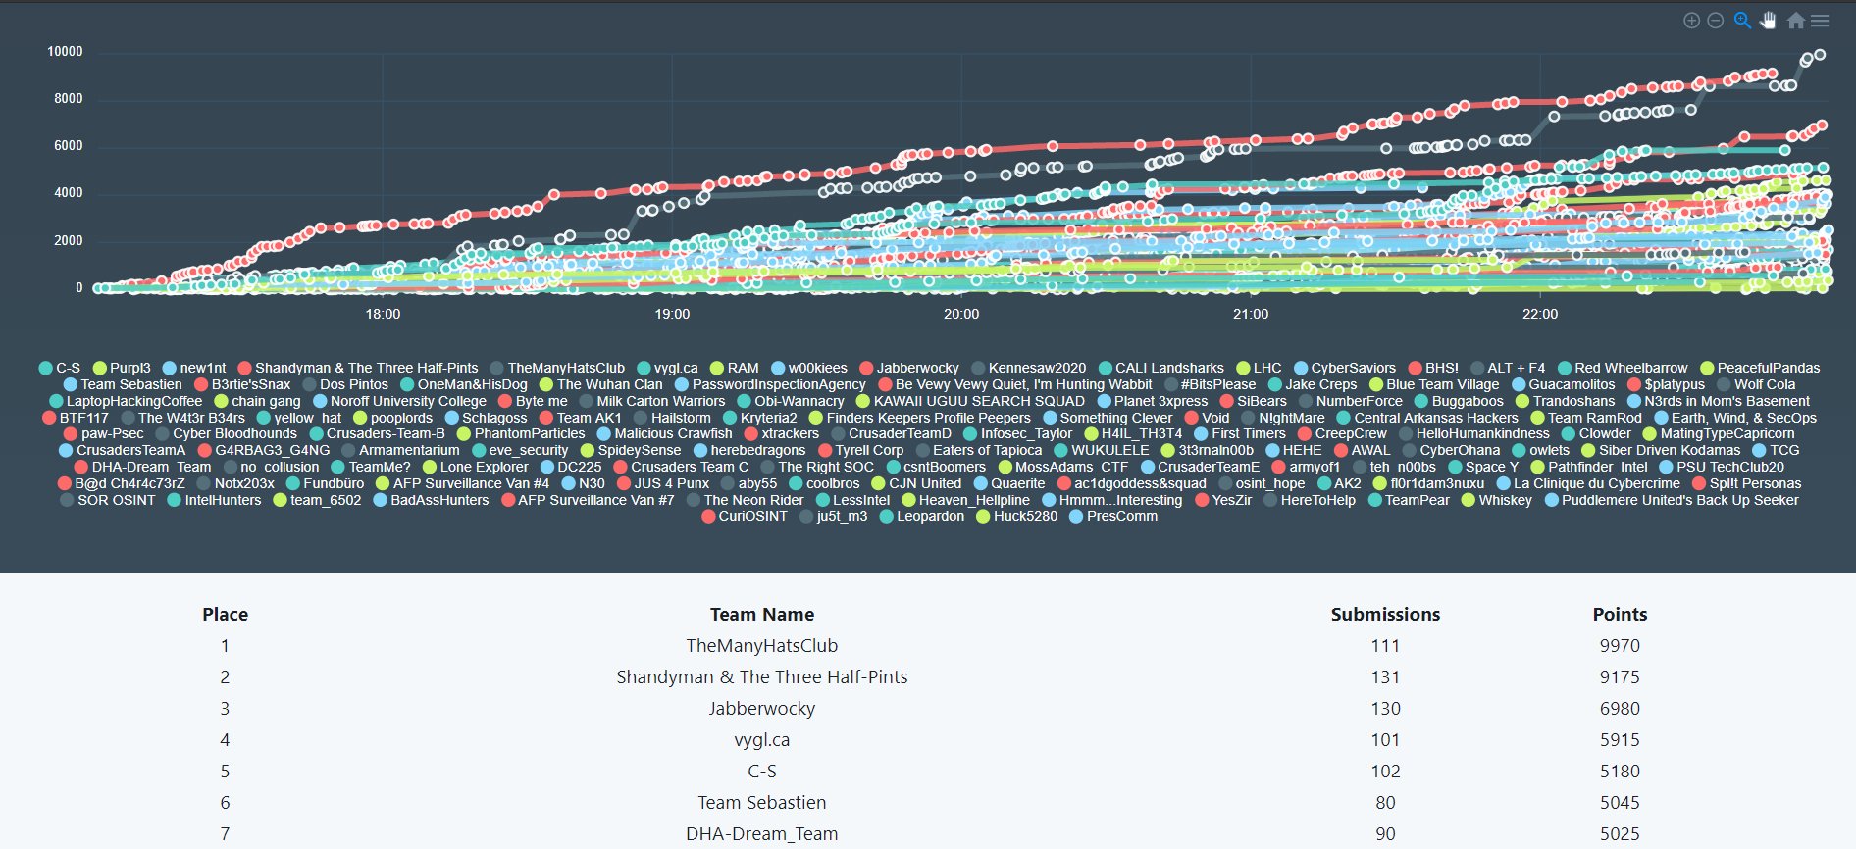1856x849 pixels.
Task: Select the panning hand tool
Action: pos(1769,21)
